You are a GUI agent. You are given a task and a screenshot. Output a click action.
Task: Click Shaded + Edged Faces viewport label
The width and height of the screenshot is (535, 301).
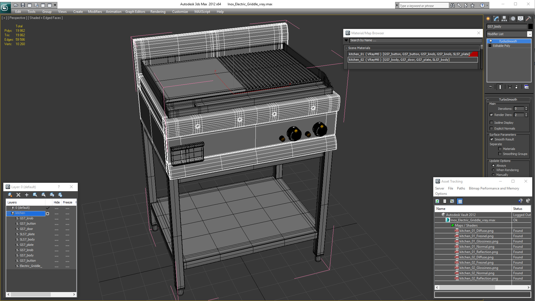pyautogui.click(x=46, y=18)
